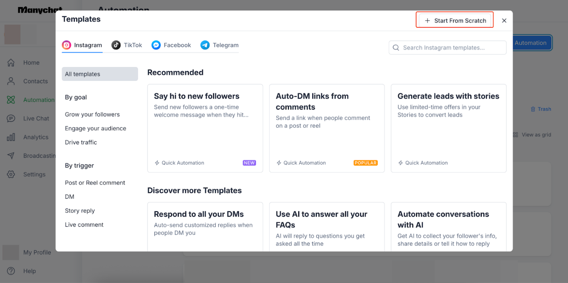Click the TikTok logo icon
This screenshot has width=568, height=283.
click(116, 45)
